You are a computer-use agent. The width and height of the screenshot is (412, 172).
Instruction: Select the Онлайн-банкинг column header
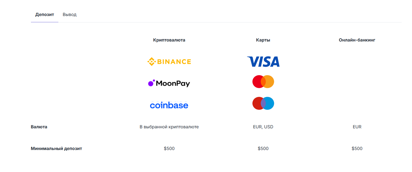point(357,40)
